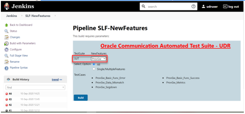The height and width of the screenshot is (114, 245).
Task: Select the Single/MultipleFeatures radio option
Action: pyautogui.click(x=94, y=69)
